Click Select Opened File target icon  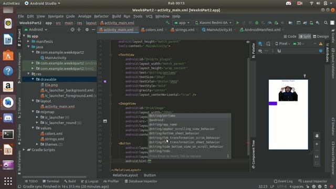(72, 29)
